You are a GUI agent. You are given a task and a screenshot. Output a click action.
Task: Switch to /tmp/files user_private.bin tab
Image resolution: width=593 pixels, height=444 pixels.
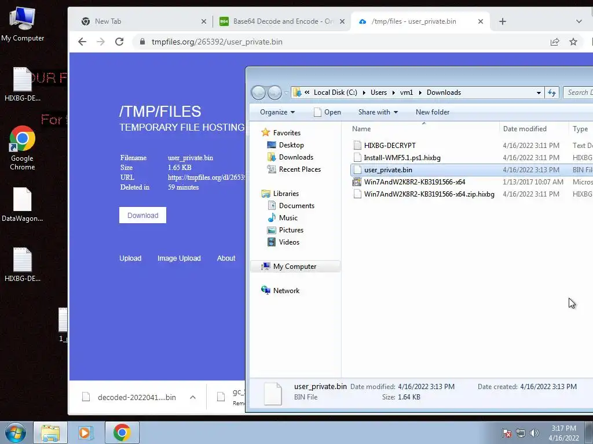pos(420,21)
